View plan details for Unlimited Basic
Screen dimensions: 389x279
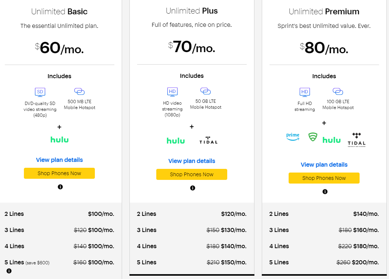(x=59, y=160)
